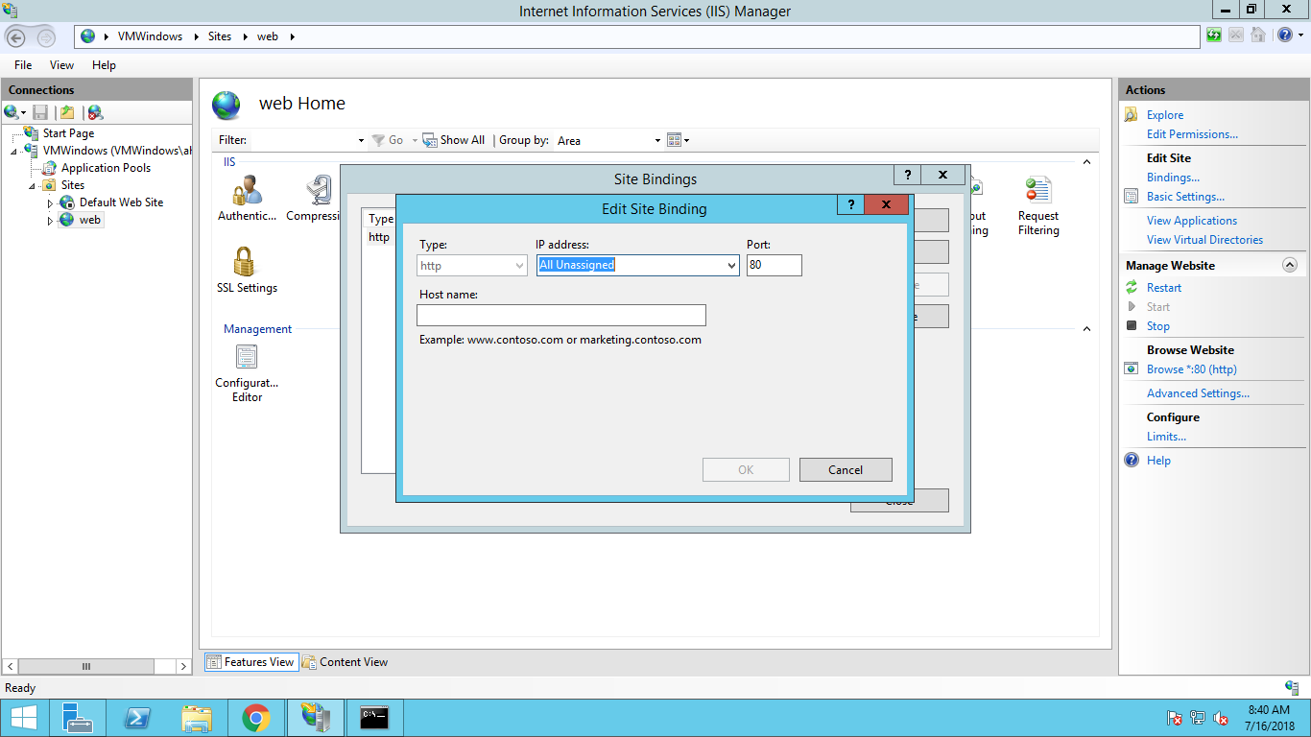
Task: Click the Port input field
Action: tap(774, 265)
